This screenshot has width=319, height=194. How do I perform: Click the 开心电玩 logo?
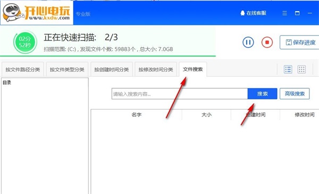(37, 13)
